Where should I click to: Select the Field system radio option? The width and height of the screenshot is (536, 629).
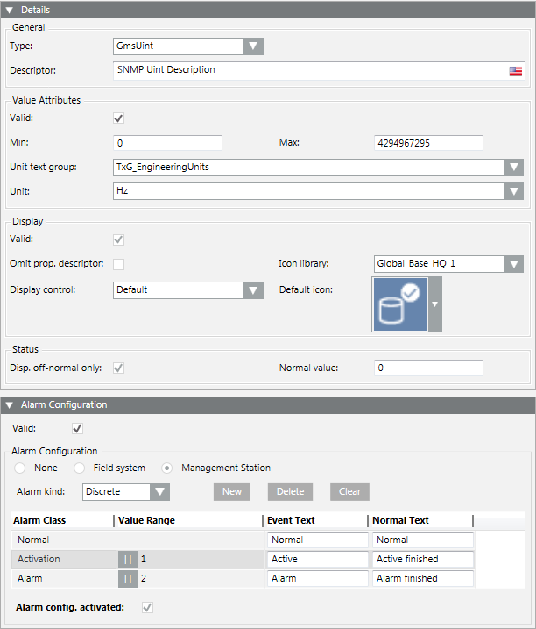point(80,468)
